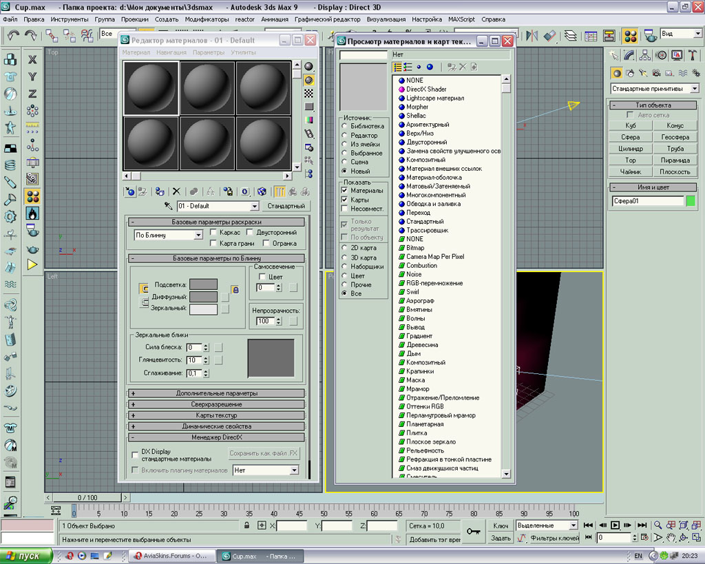Select Bitmap in the map list
This screenshot has width=705, height=564.
[x=415, y=248]
